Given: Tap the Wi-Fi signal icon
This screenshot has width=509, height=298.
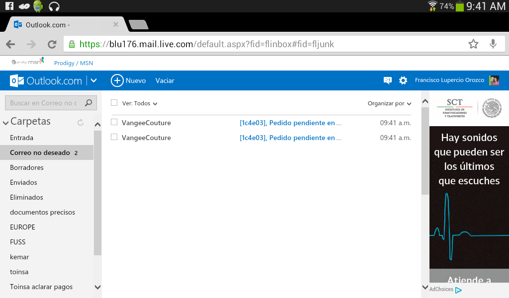Looking at the screenshot, I should (432, 6).
